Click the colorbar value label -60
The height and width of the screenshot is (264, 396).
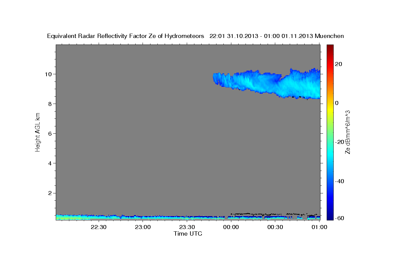pos(339,218)
